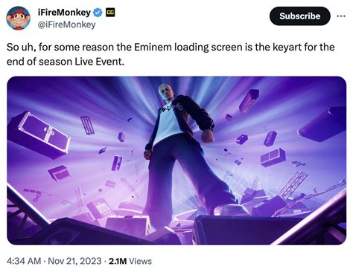Click the Eminem character's face in image
The width and height of the screenshot is (353, 272).
(166, 93)
